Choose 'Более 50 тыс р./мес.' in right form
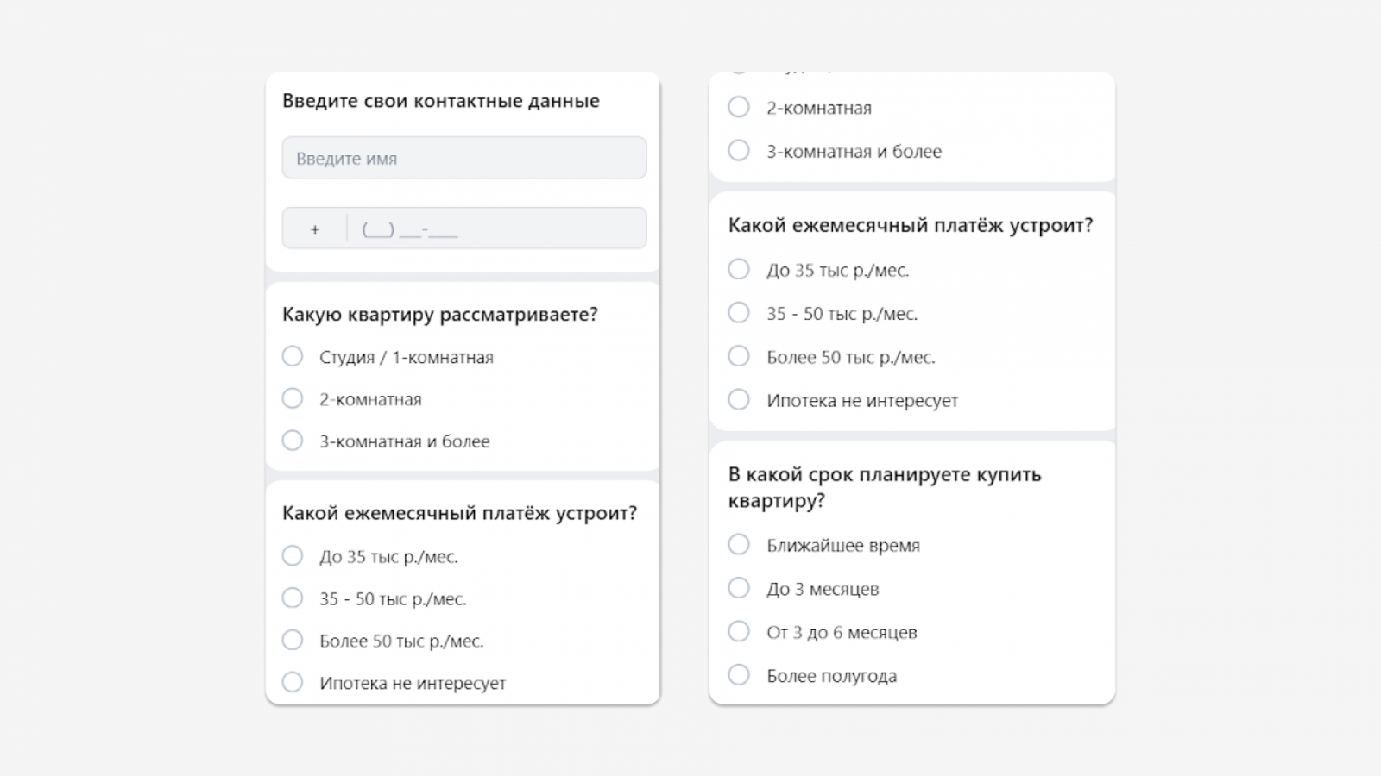The height and width of the screenshot is (776, 1381). (739, 356)
